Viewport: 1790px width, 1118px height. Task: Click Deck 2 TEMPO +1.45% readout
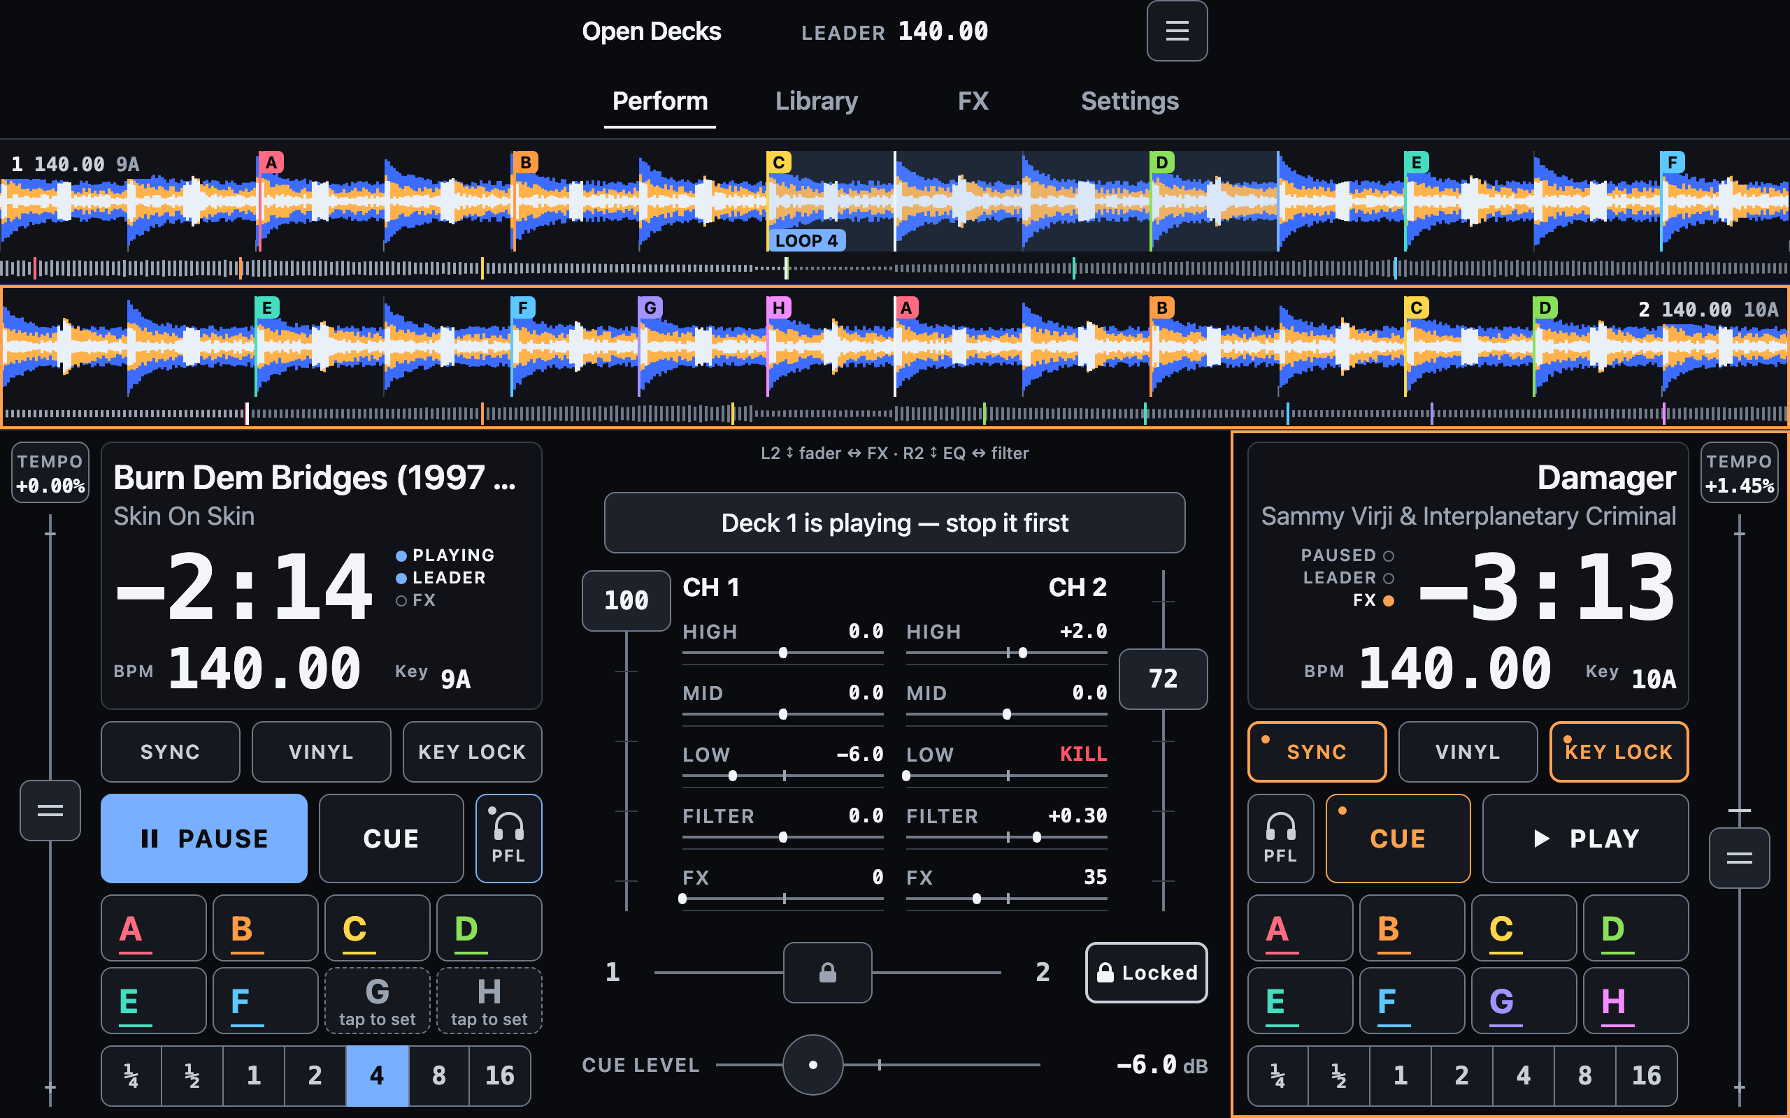[1739, 473]
